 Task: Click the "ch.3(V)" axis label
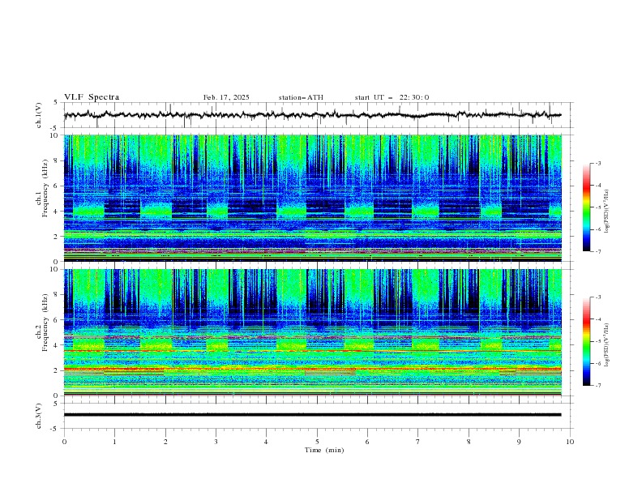(39, 416)
